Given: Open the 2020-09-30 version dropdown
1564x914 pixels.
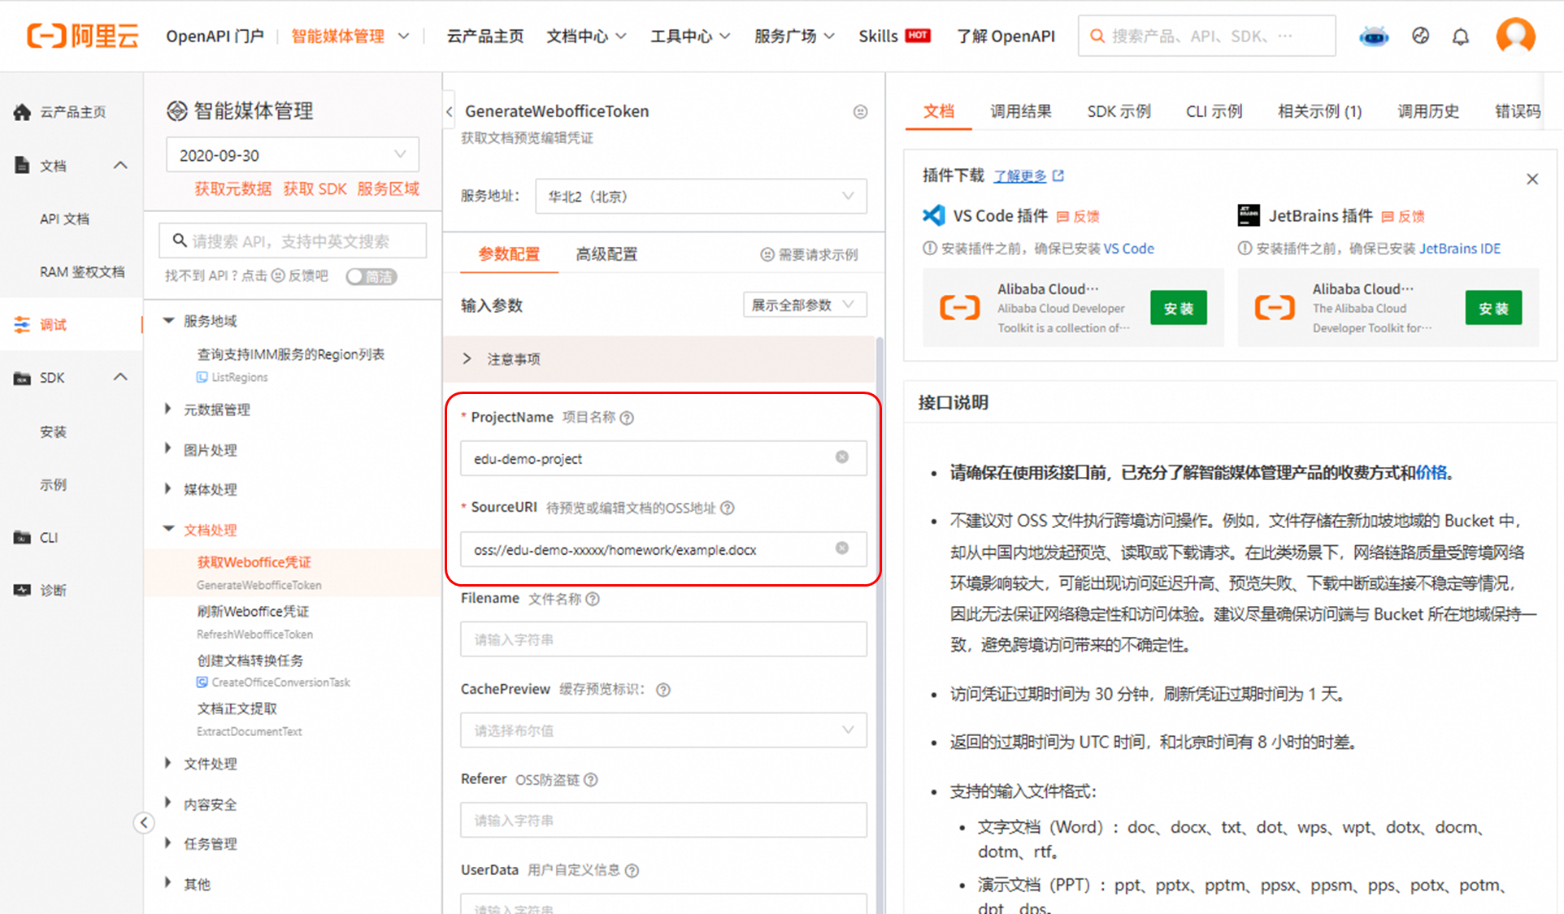Looking at the screenshot, I should (293, 155).
